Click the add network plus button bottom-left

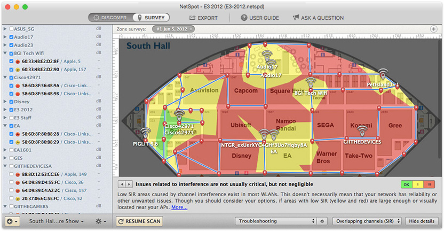(12, 221)
